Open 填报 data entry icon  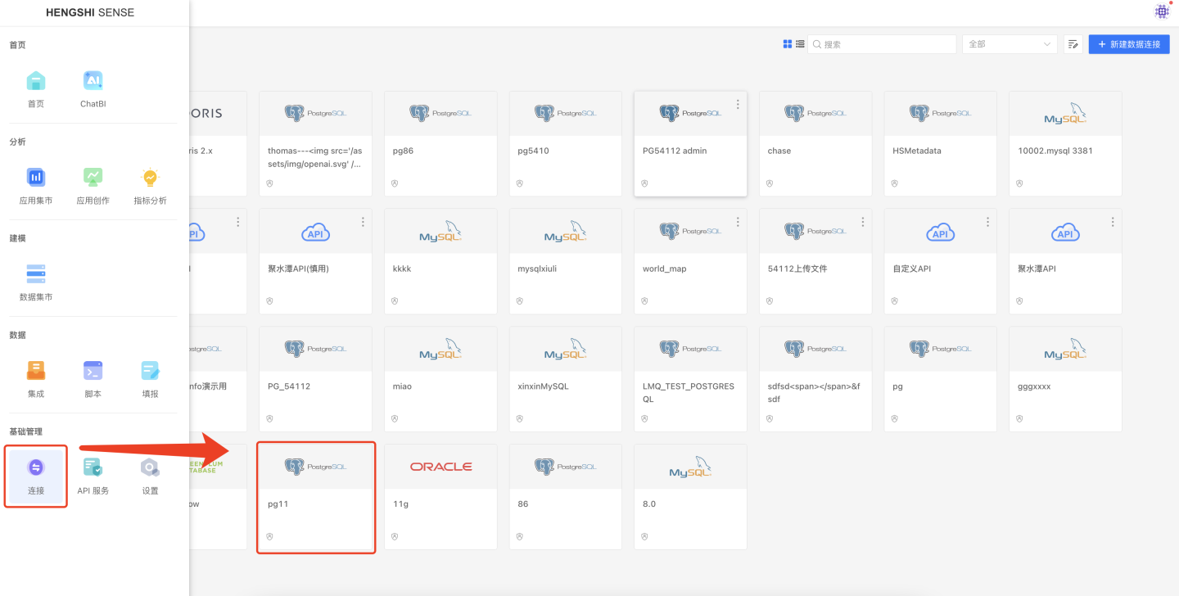click(150, 371)
